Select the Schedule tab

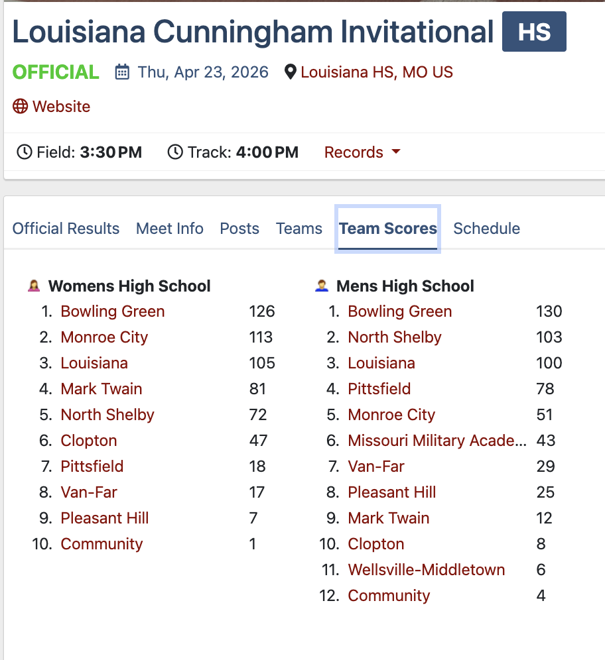coord(486,229)
